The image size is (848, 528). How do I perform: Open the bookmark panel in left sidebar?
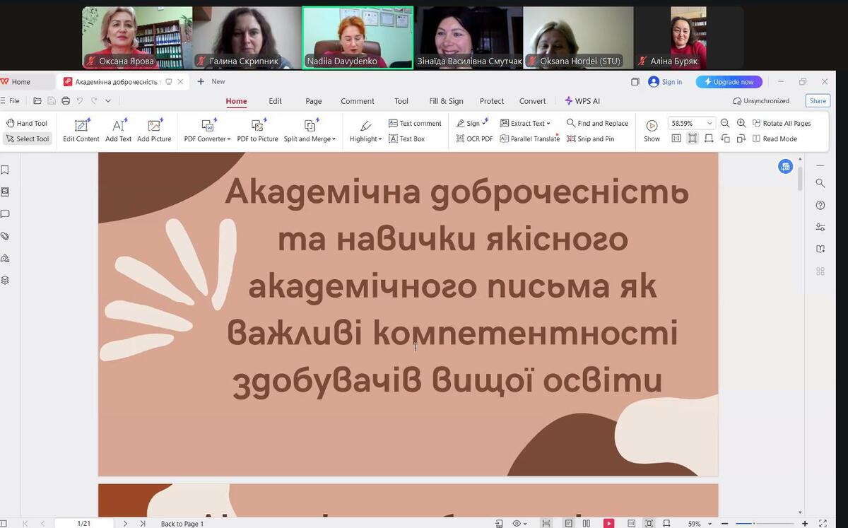point(5,170)
